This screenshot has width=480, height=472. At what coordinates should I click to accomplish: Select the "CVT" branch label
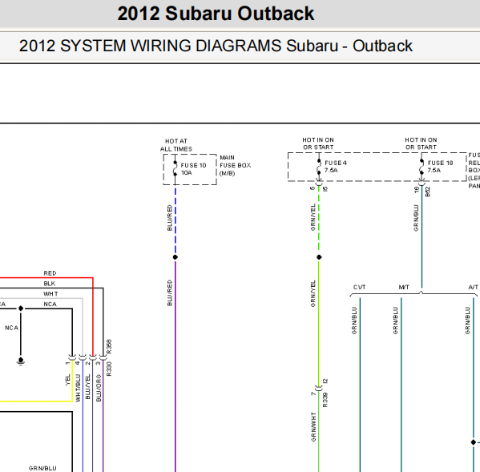tap(359, 287)
